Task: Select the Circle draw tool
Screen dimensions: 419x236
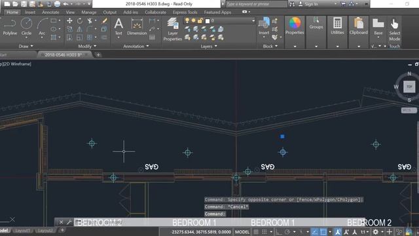Action: coord(26,26)
